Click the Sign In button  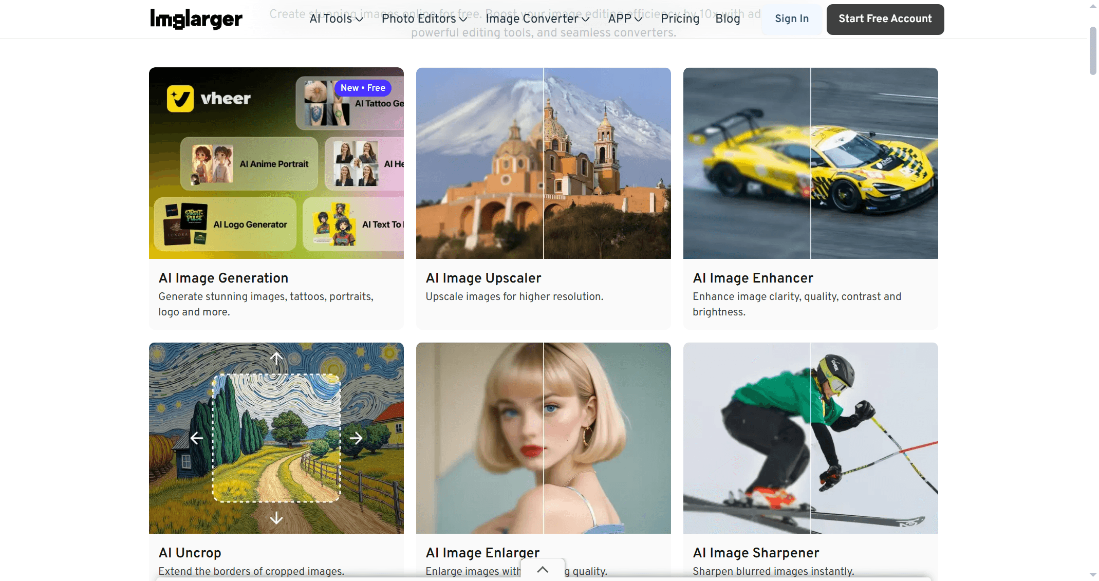click(791, 19)
